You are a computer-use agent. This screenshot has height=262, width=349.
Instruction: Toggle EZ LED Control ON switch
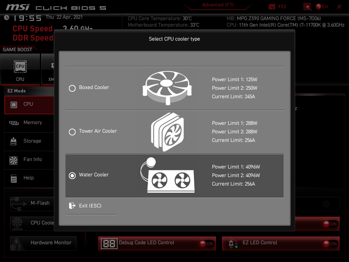(x=330, y=244)
